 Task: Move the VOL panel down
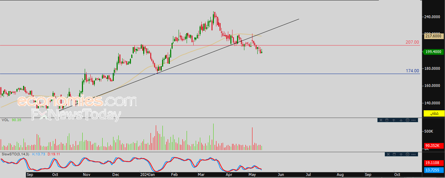[401, 120]
